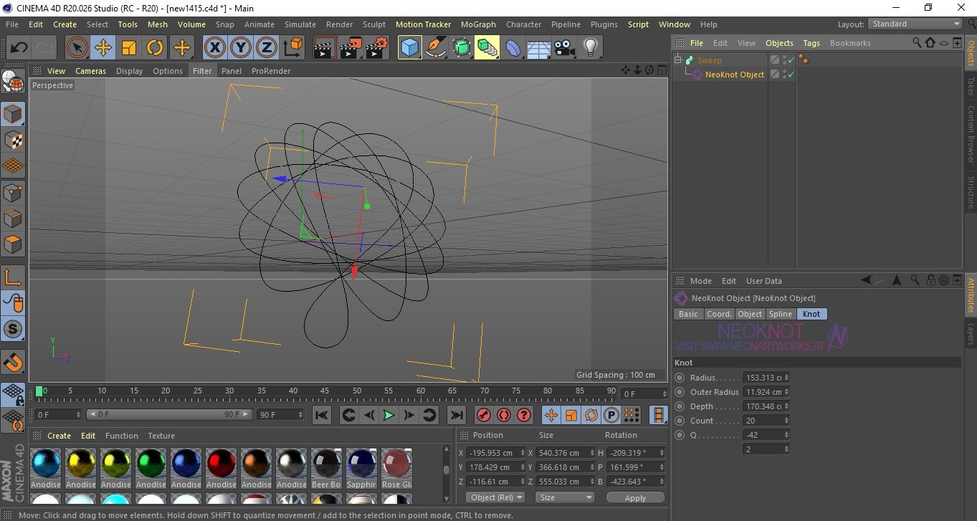This screenshot has height=521, width=977.
Task: Play the animation forwards
Action: 388,415
